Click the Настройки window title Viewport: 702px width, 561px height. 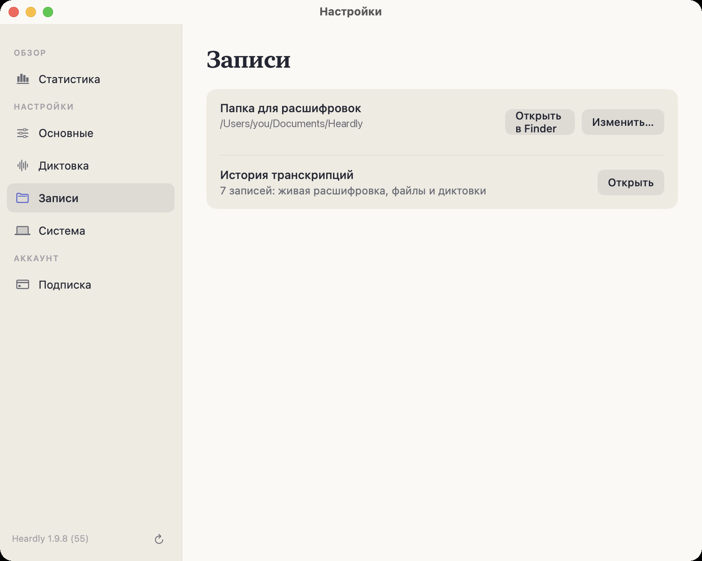[351, 12]
